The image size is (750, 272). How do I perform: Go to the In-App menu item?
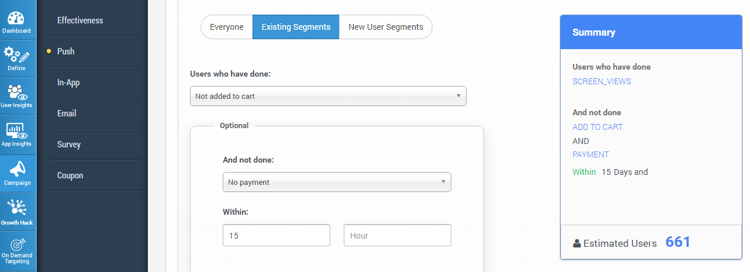click(x=68, y=82)
